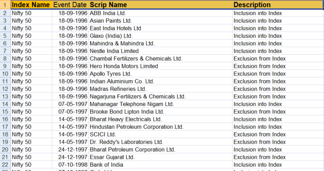This screenshot has height=171, width=324.
Task: Click the Essar Gujarat Ltd. cell
Action: pos(160,157)
